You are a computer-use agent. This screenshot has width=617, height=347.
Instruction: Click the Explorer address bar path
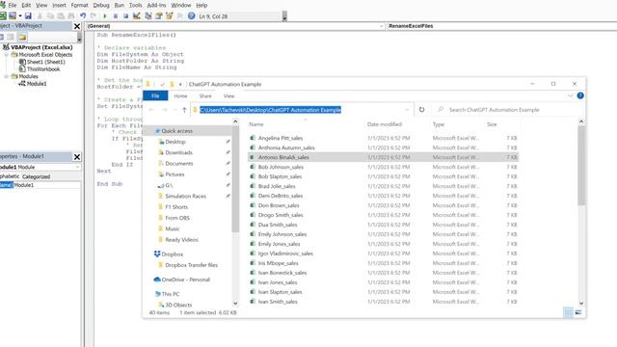270,110
